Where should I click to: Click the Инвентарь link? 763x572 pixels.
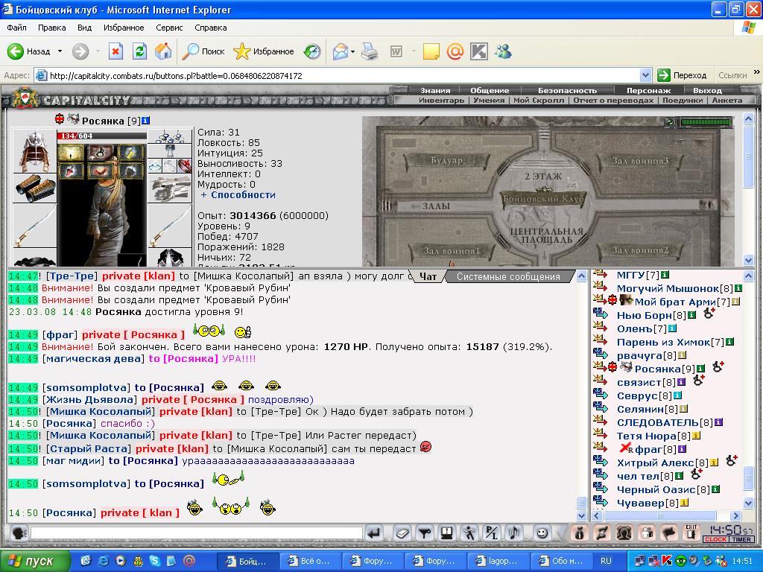tap(441, 101)
